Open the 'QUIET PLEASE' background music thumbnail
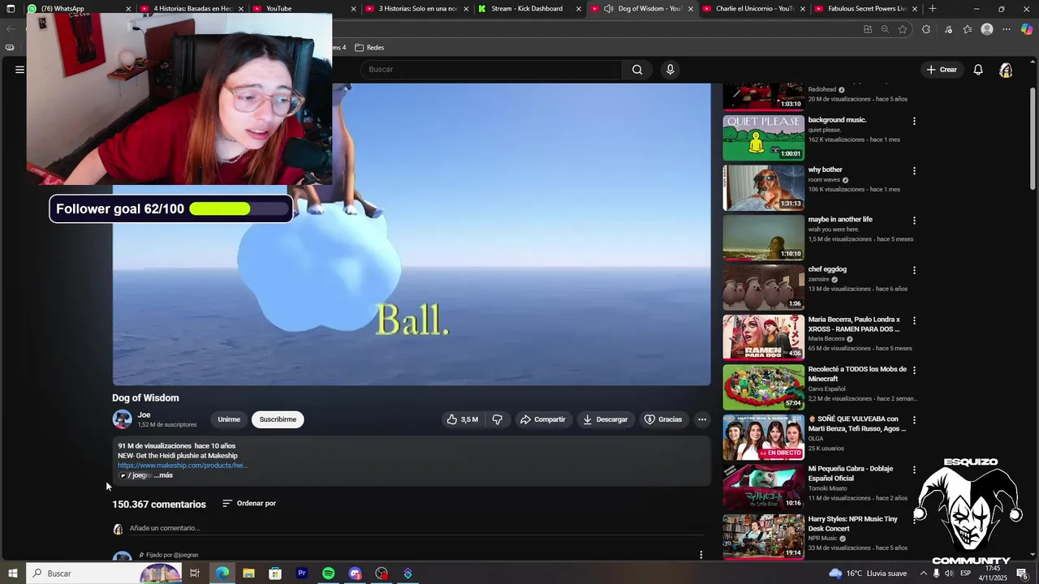The height and width of the screenshot is (584, 1039). point(764,137)
